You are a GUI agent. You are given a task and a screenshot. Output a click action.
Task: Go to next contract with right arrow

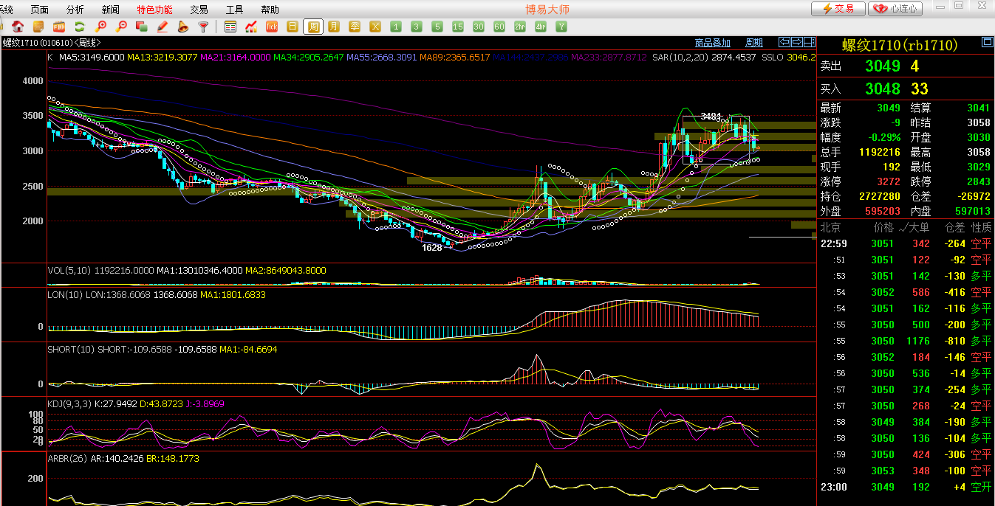[797, 42]
